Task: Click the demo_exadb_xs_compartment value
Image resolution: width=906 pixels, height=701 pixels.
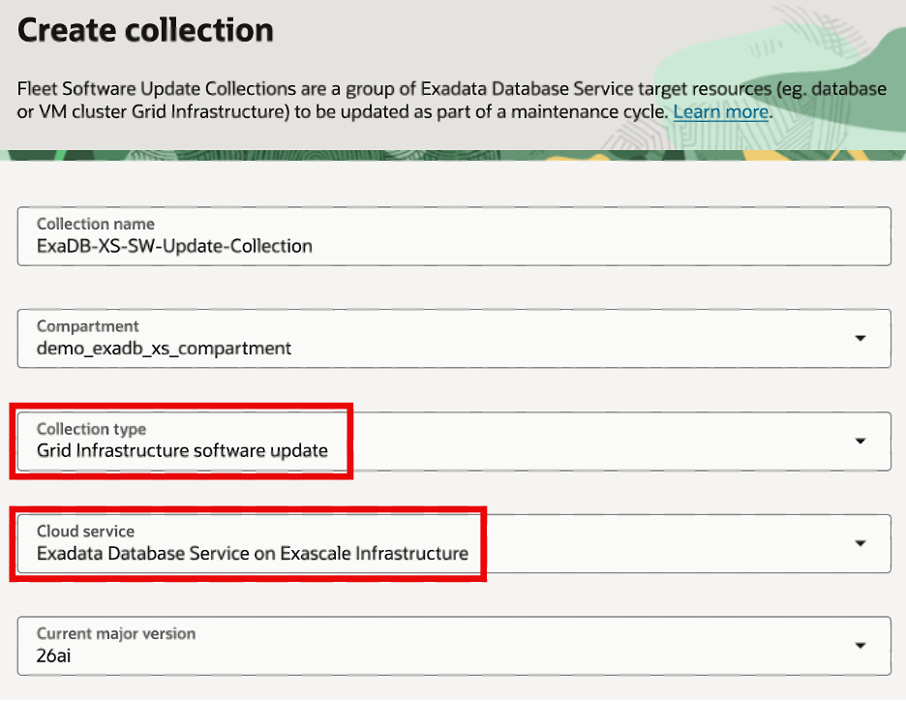Action: (x=165, y=349)
